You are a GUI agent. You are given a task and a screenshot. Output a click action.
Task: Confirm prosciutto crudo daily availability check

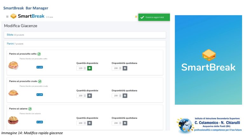click(x=125, y=96)
